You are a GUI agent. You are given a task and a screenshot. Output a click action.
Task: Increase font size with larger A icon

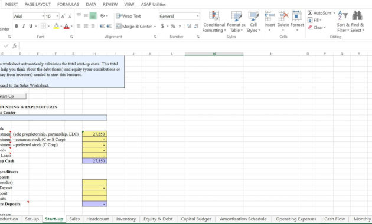(x=63, y=16)
